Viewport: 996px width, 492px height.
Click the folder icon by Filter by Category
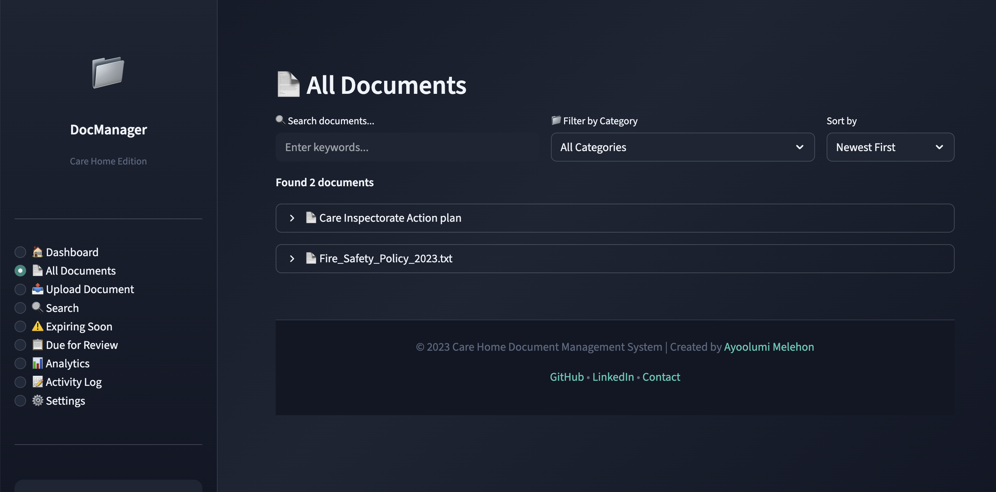pos(556,120)
